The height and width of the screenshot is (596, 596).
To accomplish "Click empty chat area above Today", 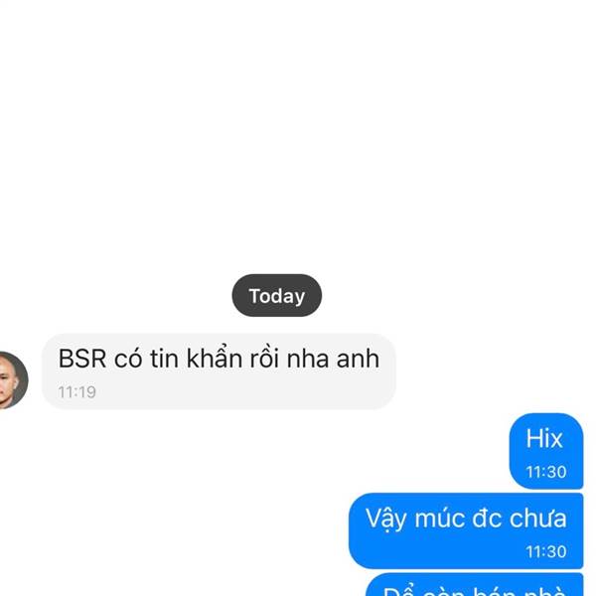I will (x=298, y=133).
